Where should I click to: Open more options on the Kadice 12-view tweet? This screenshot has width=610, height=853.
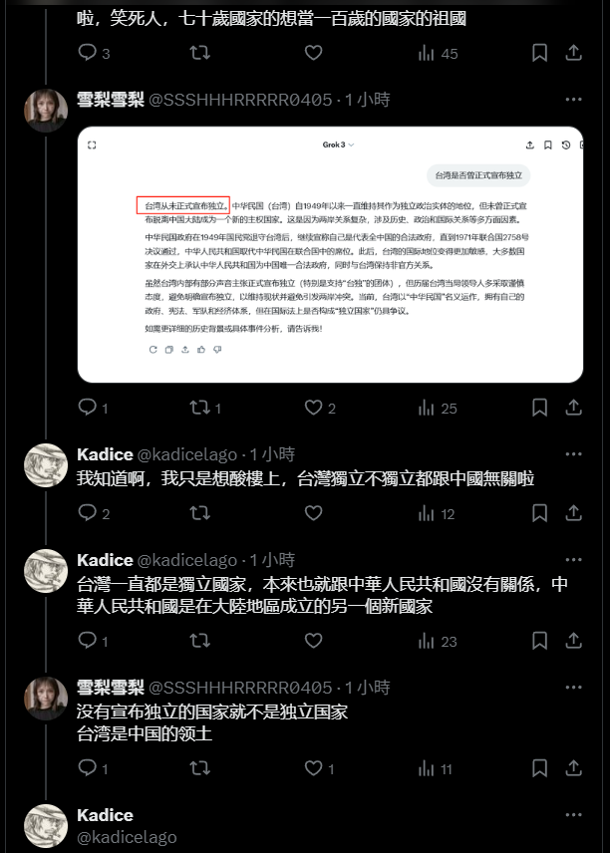(573, 454)
